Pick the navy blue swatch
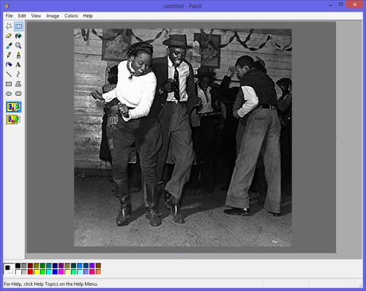Viewport: 366px width, 291px height. tap(55, 265)
